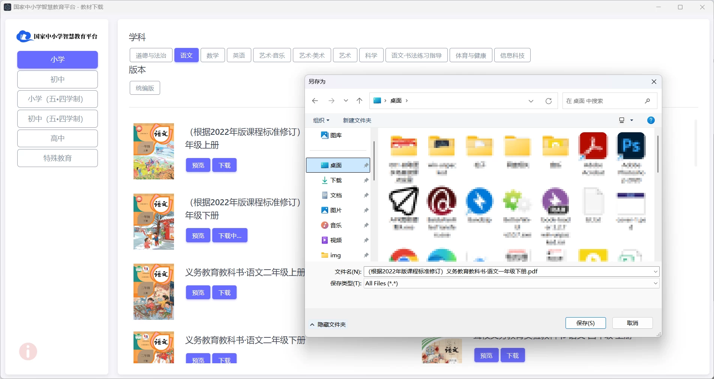
Task: Select the blue circular lightning app icon
Action: point(480,205)
